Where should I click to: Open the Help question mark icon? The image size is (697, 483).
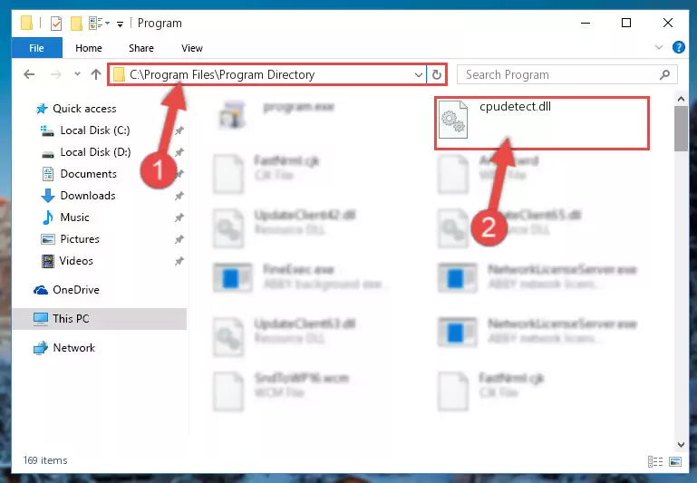pyautogui.click(x=678, y=47)
